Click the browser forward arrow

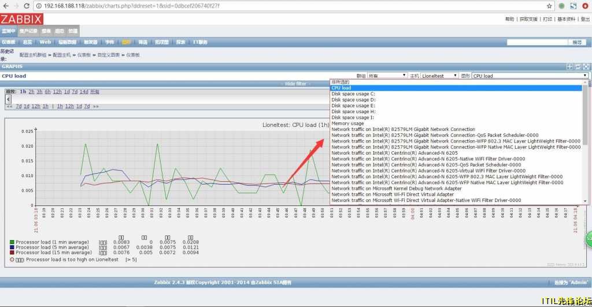coord(16,6)
